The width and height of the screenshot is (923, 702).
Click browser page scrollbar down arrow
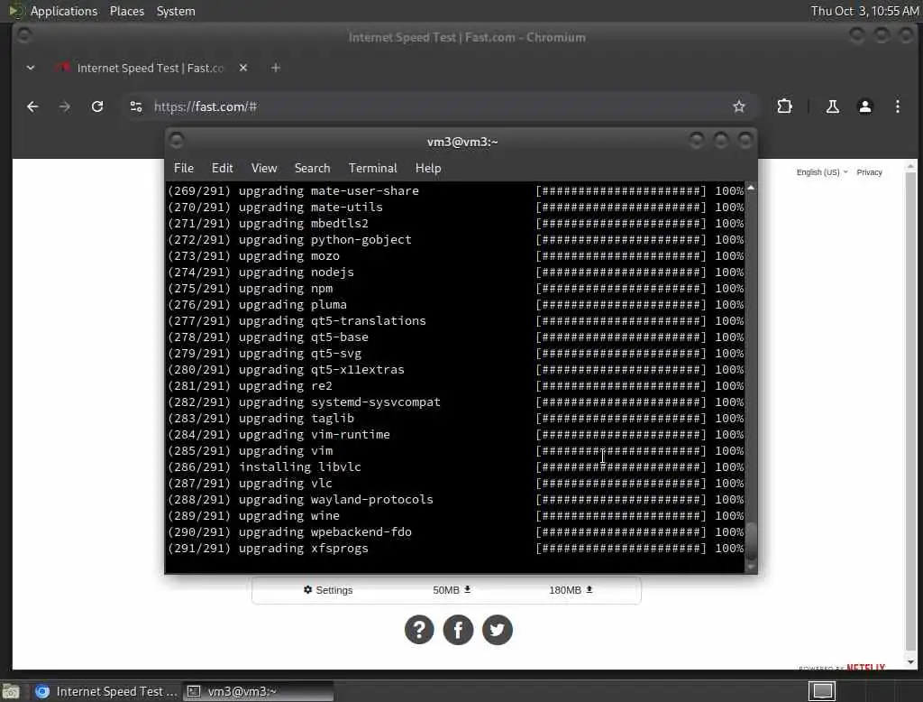pyautogui.click(x=910, y=662)
